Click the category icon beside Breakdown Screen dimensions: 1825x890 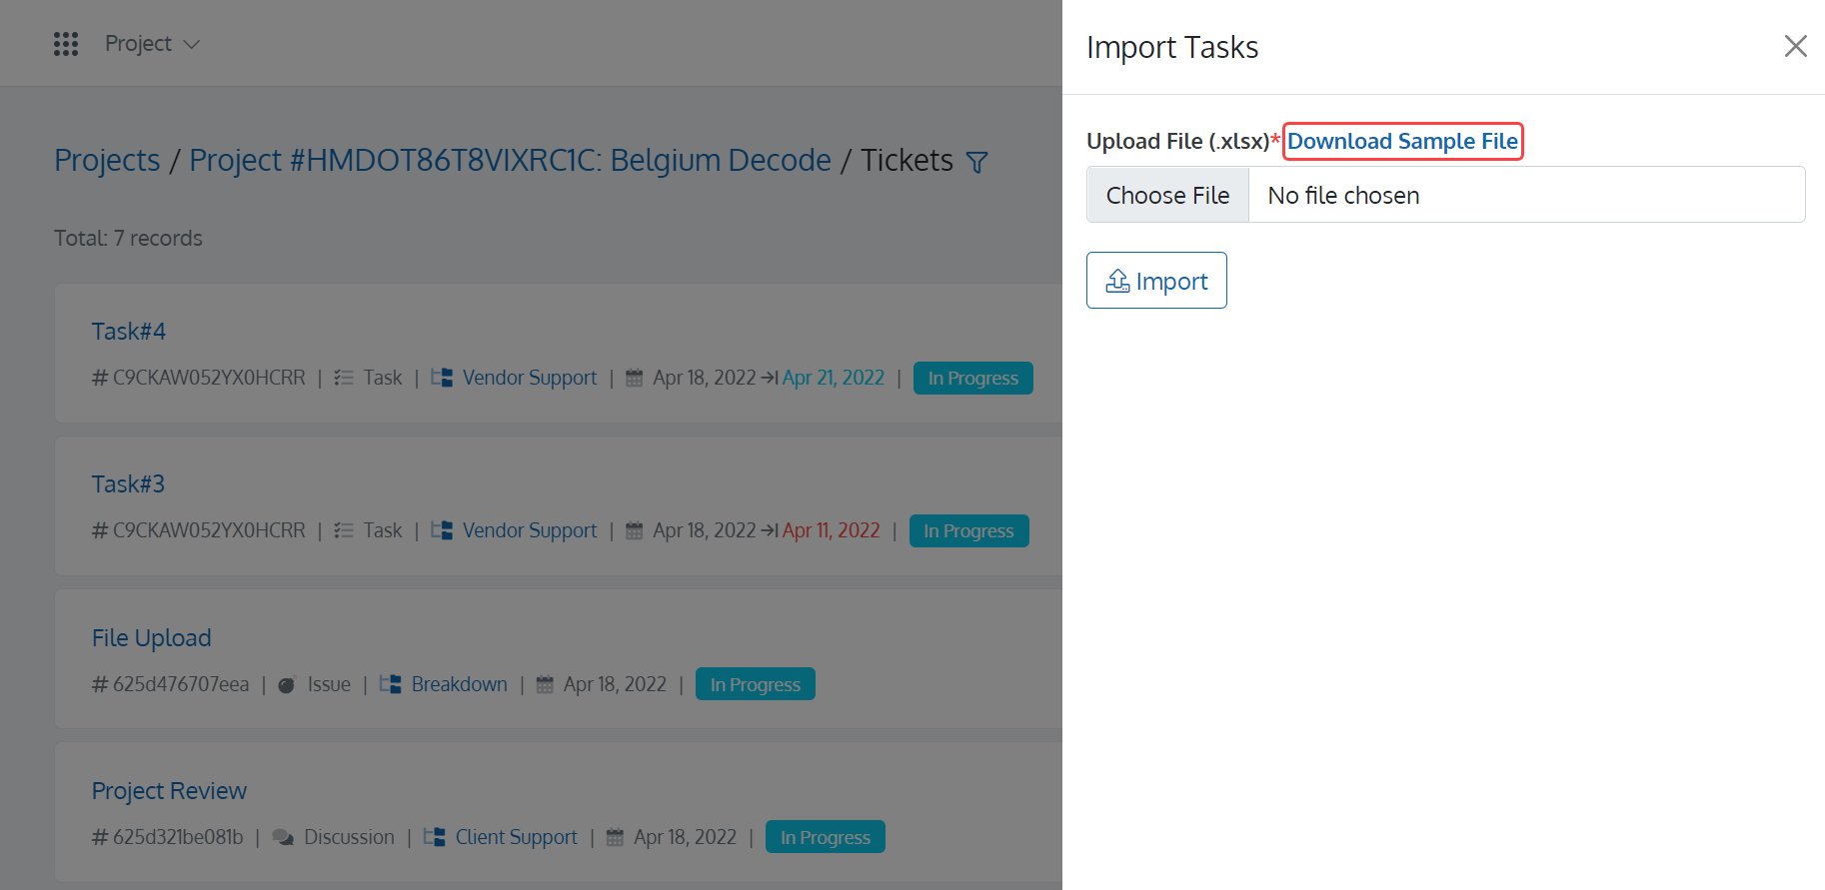point(391,684)
